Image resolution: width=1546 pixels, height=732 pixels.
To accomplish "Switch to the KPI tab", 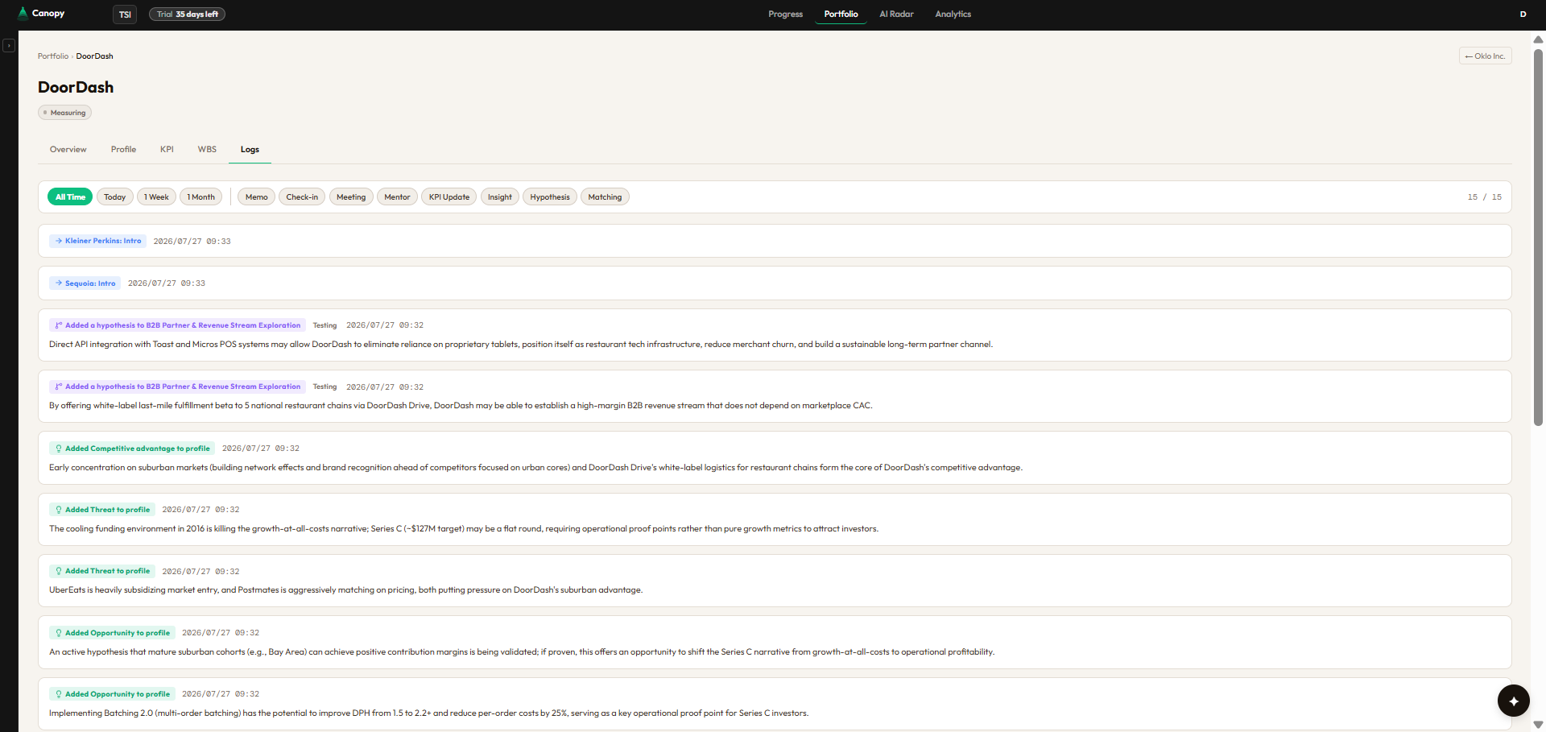I will [167, 149].
